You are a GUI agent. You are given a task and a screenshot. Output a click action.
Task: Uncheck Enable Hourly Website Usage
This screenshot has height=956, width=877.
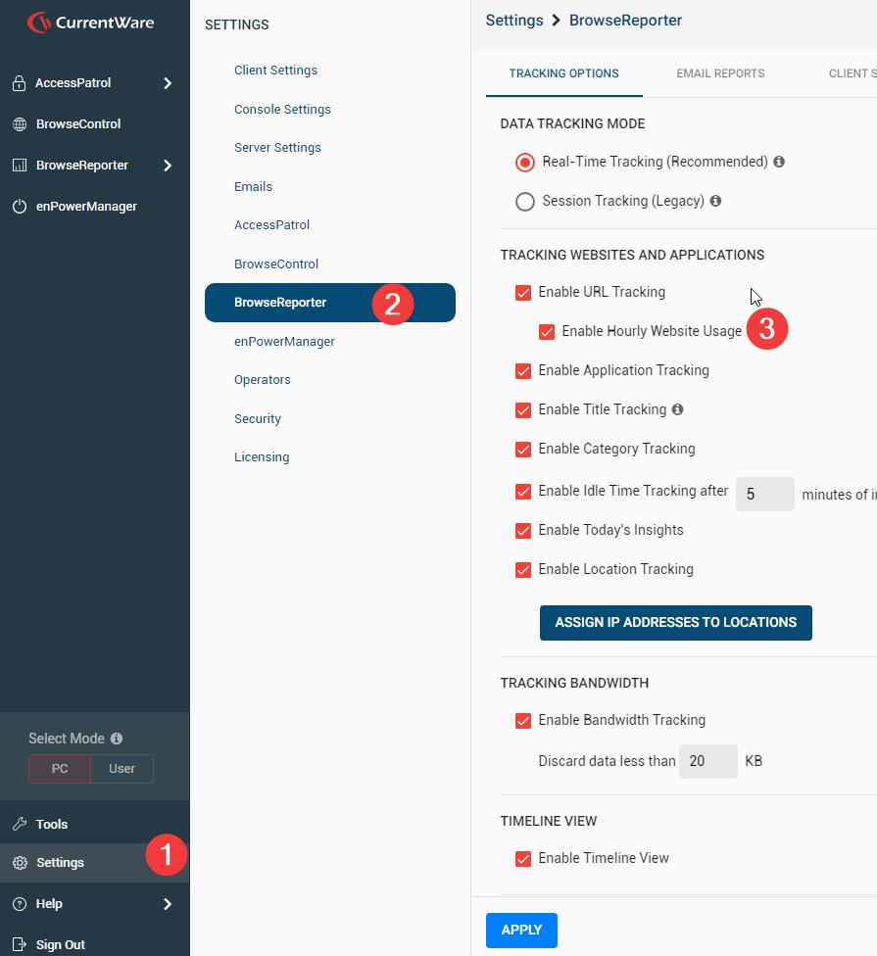(547, 332)
